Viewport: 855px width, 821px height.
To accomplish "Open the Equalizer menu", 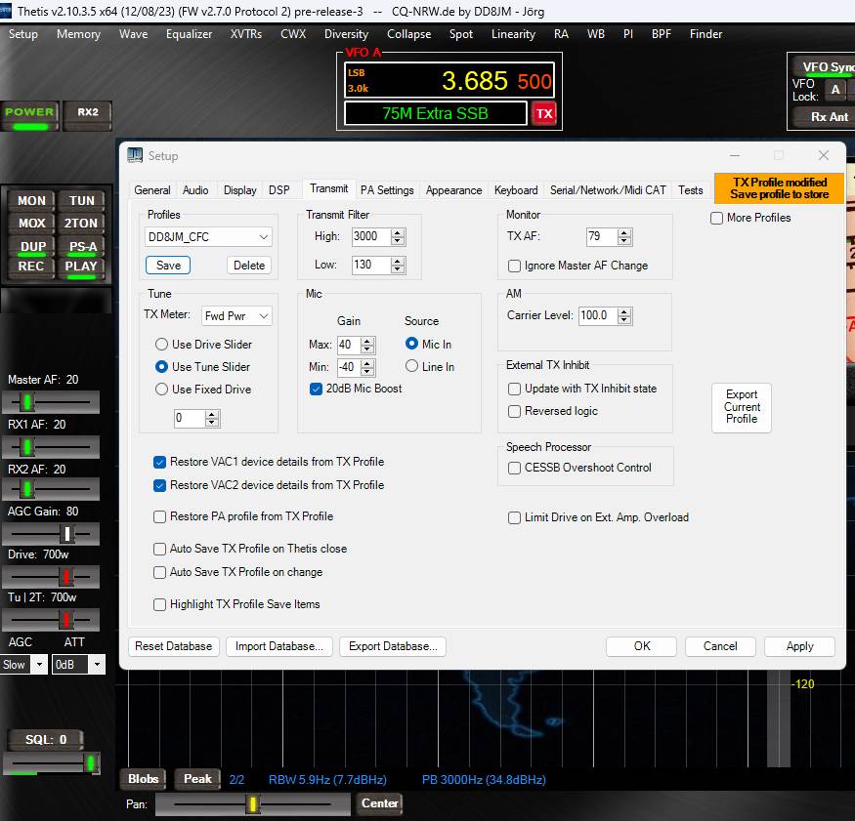I will 190,34.
